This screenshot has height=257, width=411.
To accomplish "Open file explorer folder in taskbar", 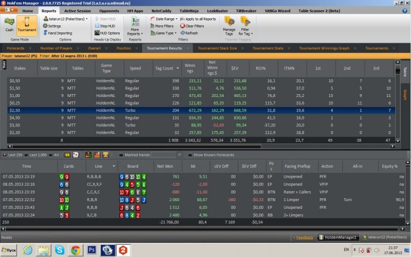I will pos(43,250).
